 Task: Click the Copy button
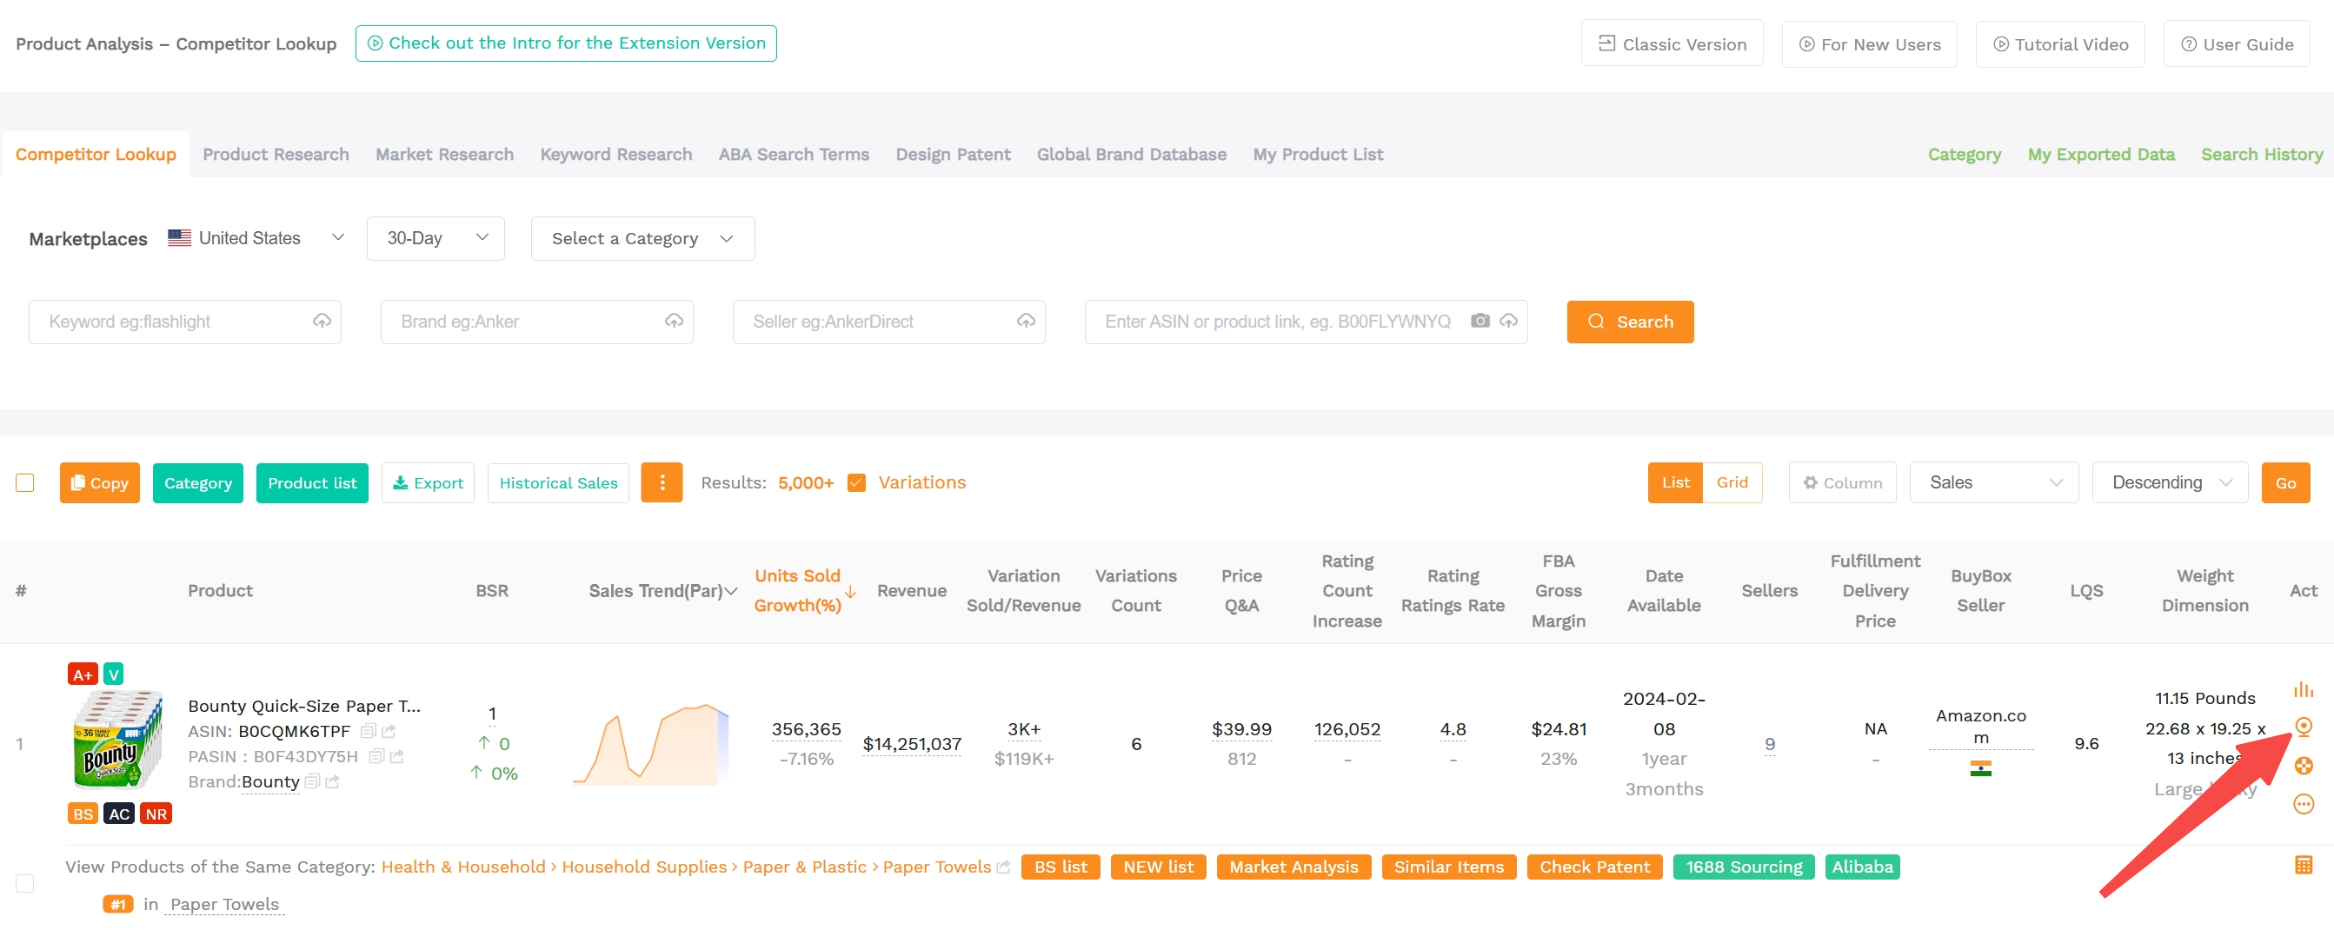coord(100,482)
